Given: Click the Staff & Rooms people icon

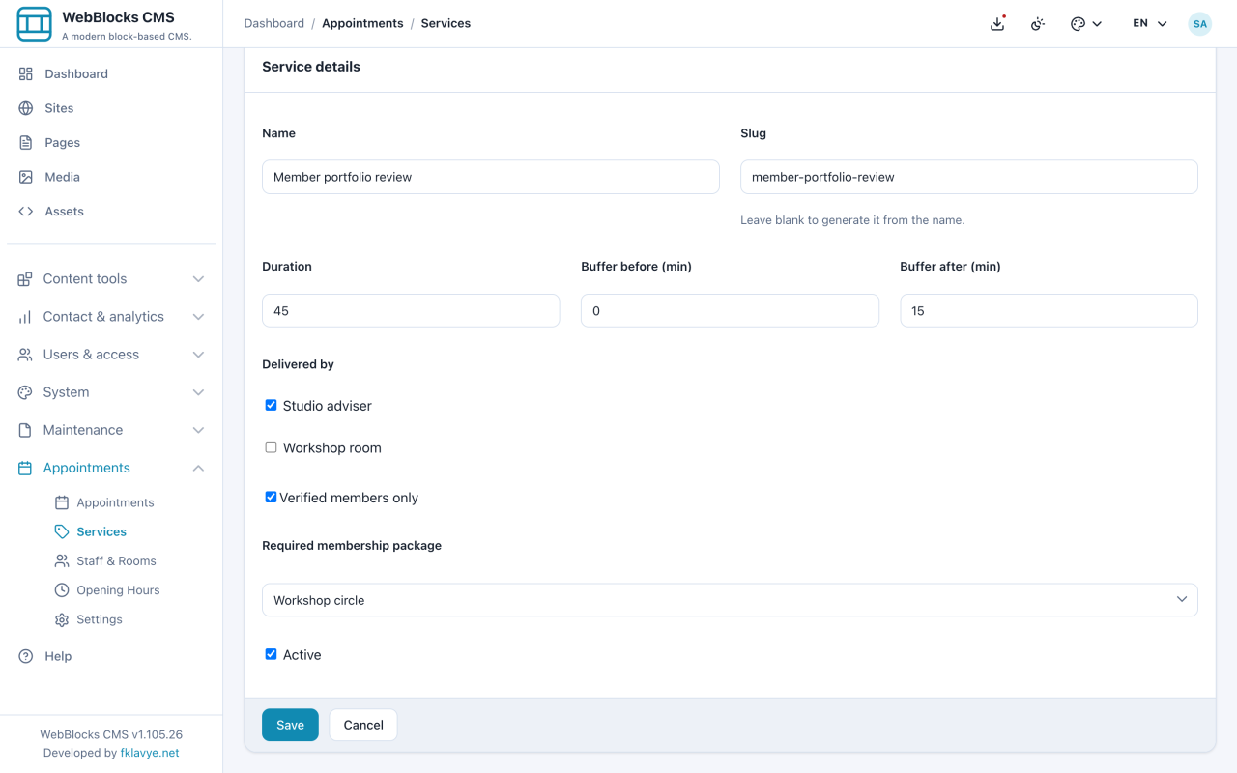Looking at the screenshot, I should (62, 561).
